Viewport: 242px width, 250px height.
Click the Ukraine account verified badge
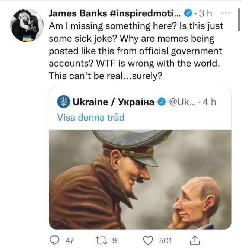click(x=162, y=102)
